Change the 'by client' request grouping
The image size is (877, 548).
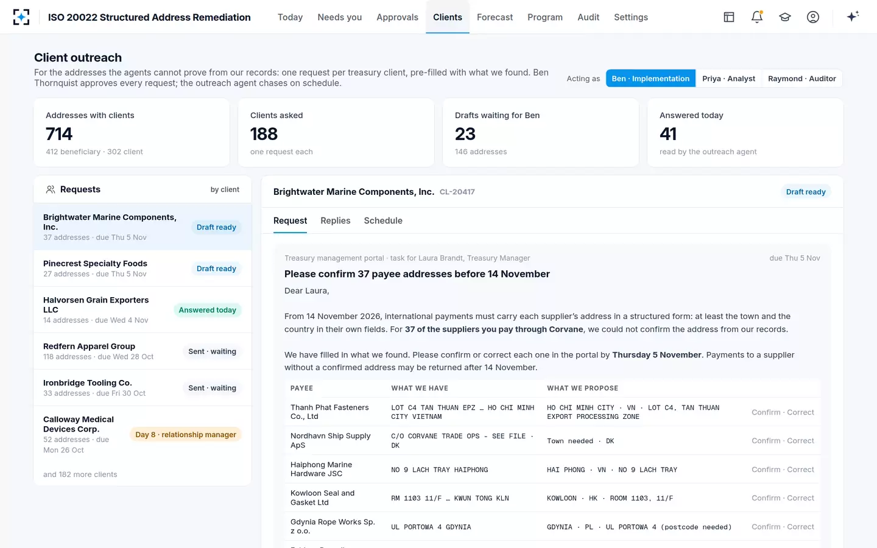pos(225,189)
